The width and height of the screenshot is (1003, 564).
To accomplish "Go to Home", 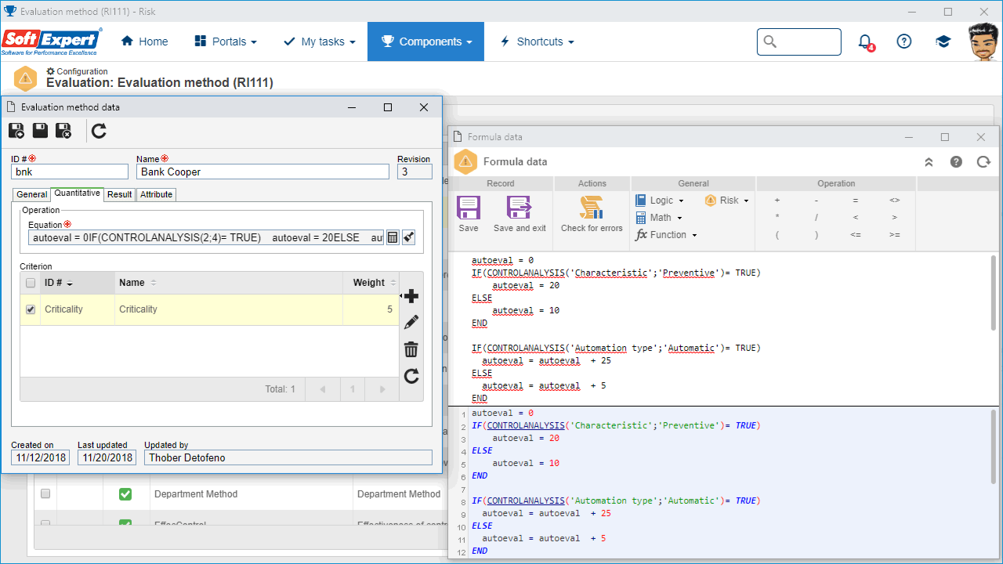I will coord(144,42).
